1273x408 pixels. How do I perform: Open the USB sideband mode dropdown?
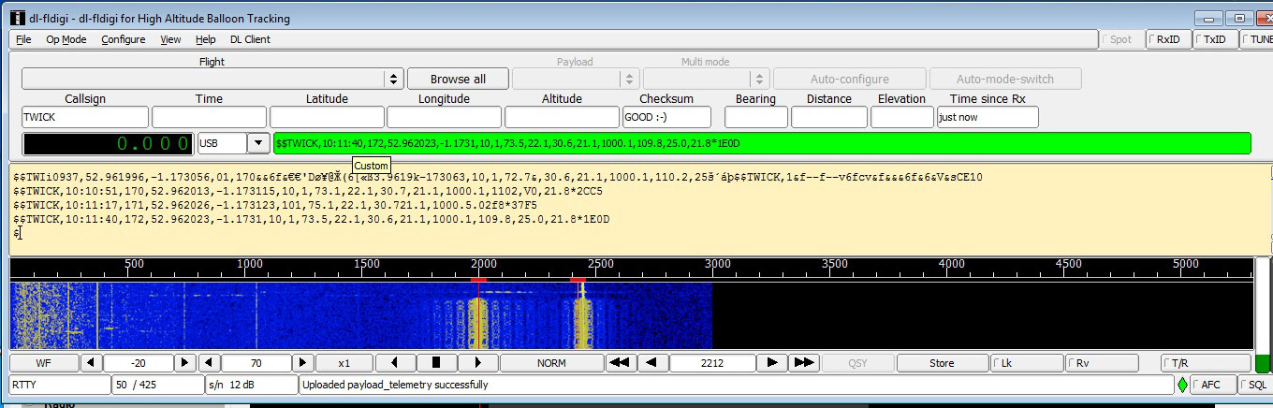[x=258, y=143]
